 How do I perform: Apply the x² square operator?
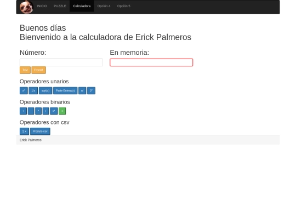tap(24, 90)
